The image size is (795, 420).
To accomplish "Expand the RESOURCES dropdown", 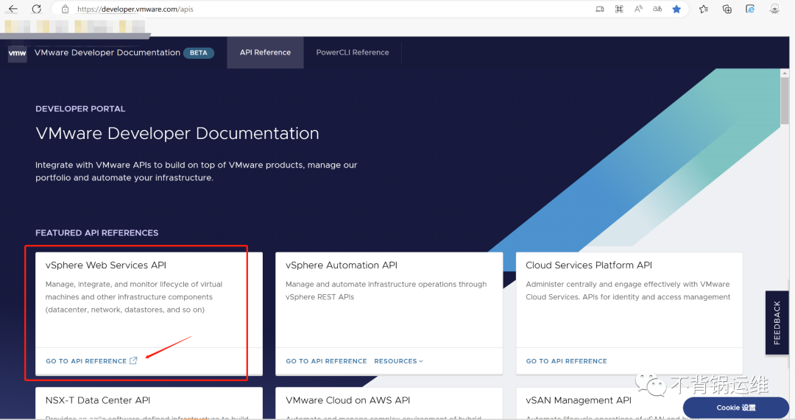I will pyautogui.click(x=398, y=361).
